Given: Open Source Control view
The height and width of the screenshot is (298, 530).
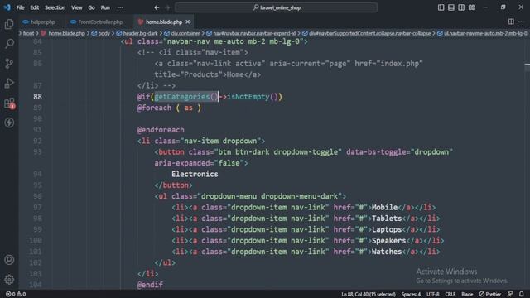Looking at the screenshot, I should coord(9,64).
